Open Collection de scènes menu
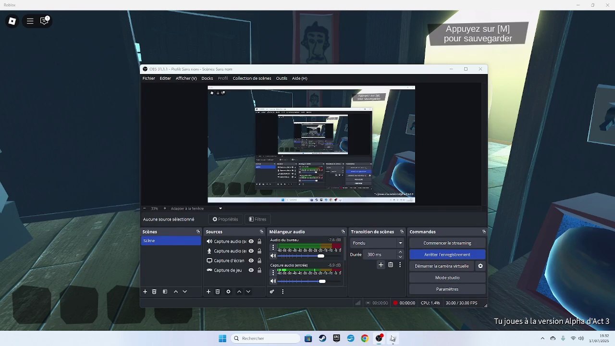 tap(252, 78)
